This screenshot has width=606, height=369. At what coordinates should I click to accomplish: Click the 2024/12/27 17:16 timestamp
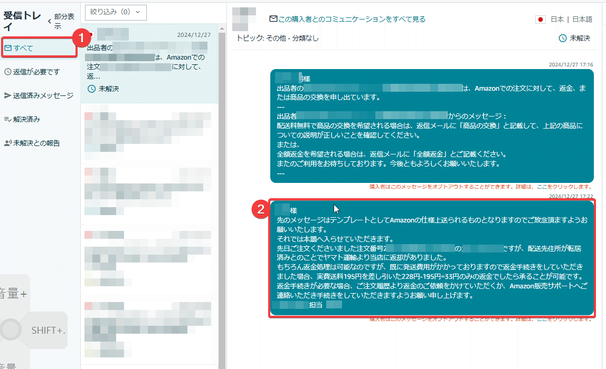click(x=571, y=64)
